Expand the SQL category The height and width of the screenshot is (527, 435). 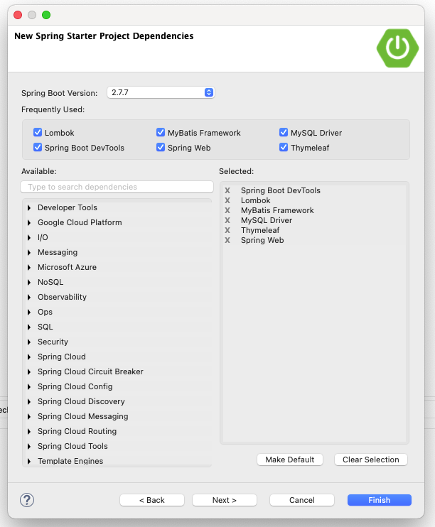pyautogui.click(x=29, y=327)
